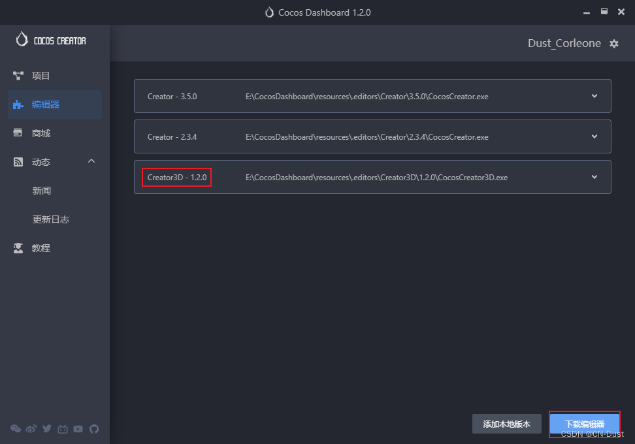Screen dimensions: 635x444
Task: Open the 更新日志 changelog page
Action: 50,219
